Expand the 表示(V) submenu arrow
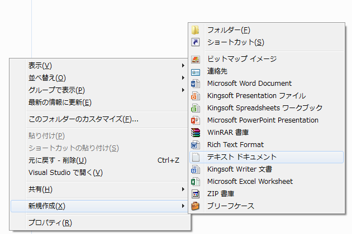Screen dimensions: 352x234 click(x=183, y=65)
